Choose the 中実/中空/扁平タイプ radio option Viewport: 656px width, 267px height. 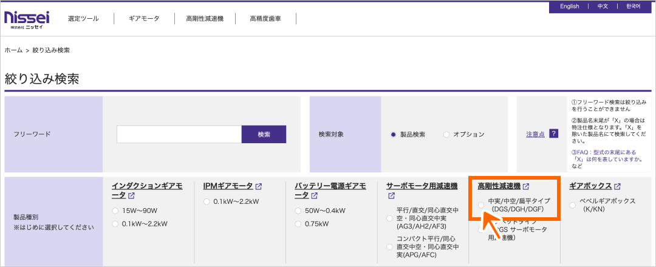click(x=481, y=205)
